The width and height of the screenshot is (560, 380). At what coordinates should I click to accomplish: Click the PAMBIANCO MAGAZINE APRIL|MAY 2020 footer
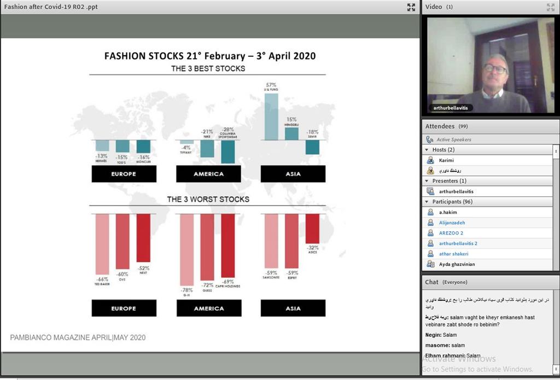[78, 337]
